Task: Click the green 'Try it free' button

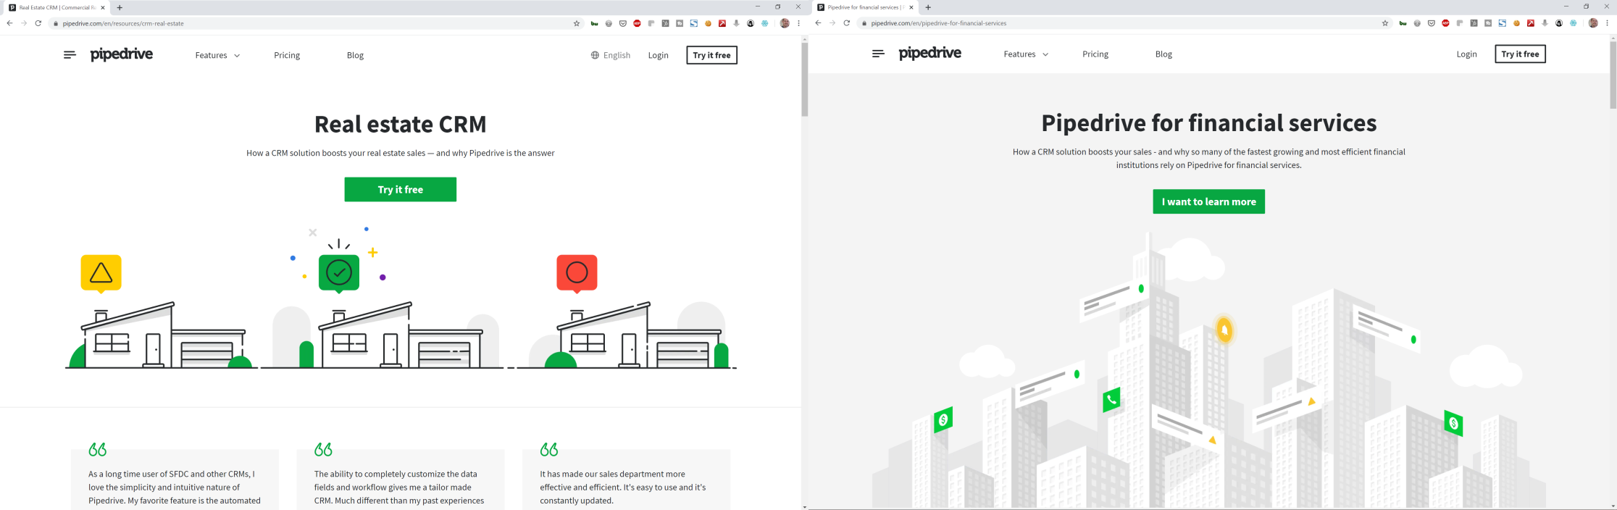Action: click(401, 190)
